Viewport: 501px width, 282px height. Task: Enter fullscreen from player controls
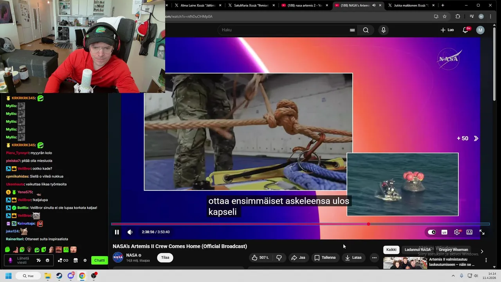click(482, 232)
